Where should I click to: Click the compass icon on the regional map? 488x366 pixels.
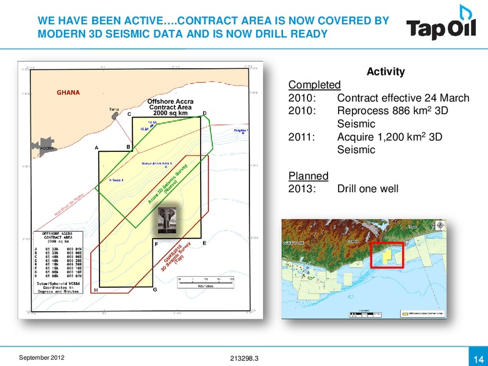coord(440,225)
